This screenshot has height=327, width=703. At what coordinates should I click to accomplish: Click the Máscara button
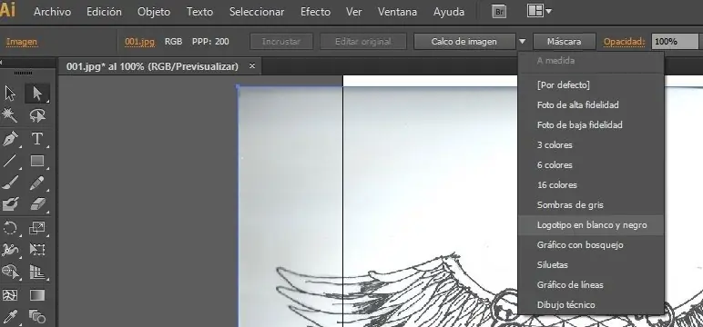coord(564,42)
